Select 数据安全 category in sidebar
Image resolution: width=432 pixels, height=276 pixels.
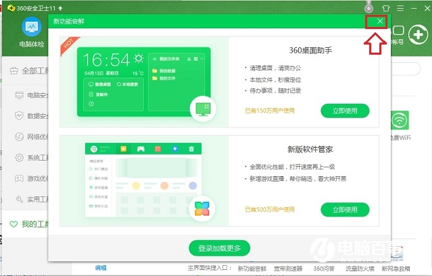pyautogui.click(x=32, y=116)
